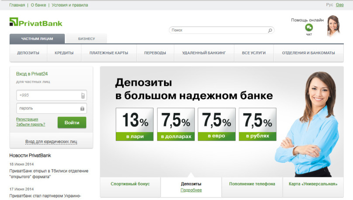Select the 7,5% в долларах deposit tile

pyautogui.click(x=176, y=124)
